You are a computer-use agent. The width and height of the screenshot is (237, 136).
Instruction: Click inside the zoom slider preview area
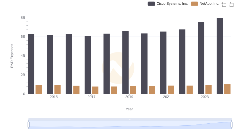point(130,125)
